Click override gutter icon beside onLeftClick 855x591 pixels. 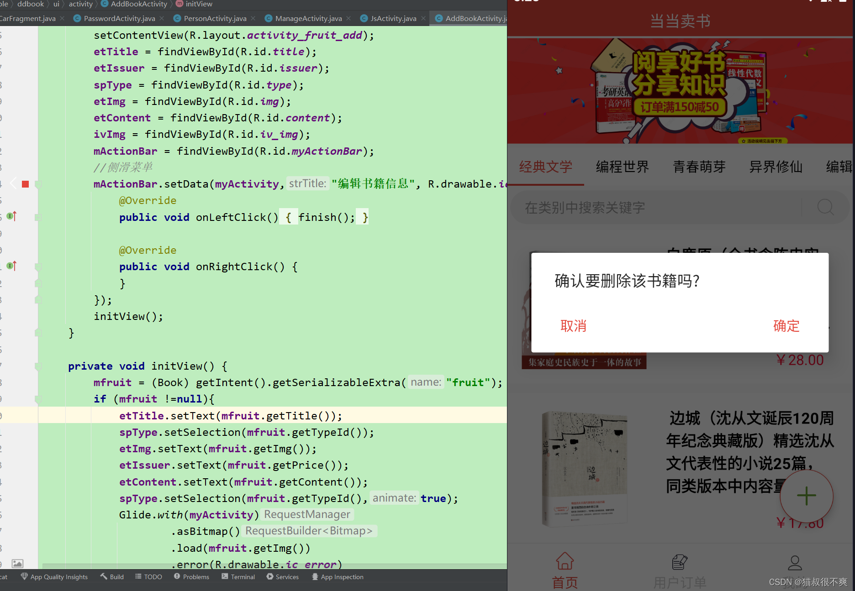12,216
